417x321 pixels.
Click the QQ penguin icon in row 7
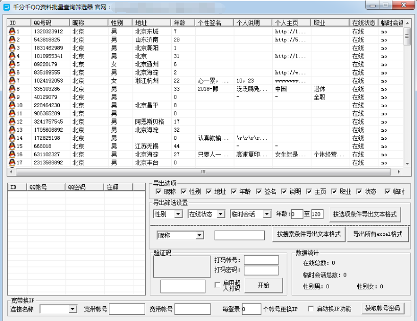(x=12, y=81)
